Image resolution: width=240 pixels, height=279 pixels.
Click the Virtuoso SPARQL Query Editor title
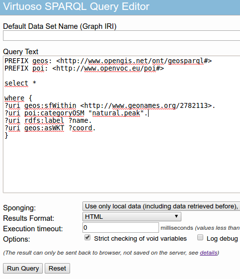[x=76, y=6]
